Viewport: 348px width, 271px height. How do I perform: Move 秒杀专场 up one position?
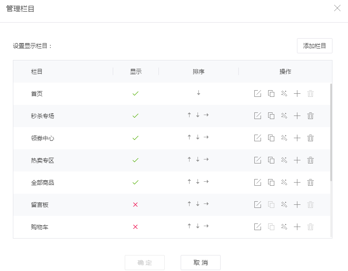pos(189,115)
